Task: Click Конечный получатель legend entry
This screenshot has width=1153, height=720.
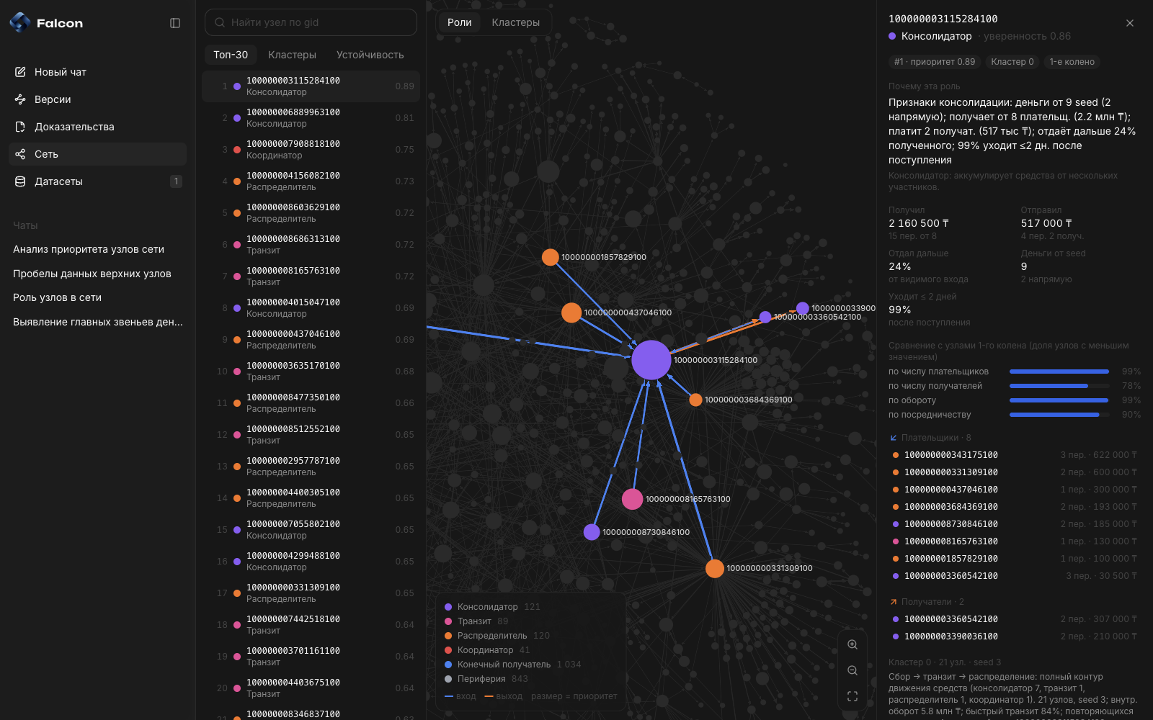Action: (512, 665)
